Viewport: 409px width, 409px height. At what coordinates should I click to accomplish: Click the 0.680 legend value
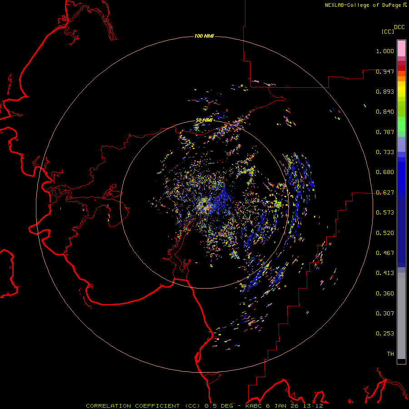tap(385, 172)
